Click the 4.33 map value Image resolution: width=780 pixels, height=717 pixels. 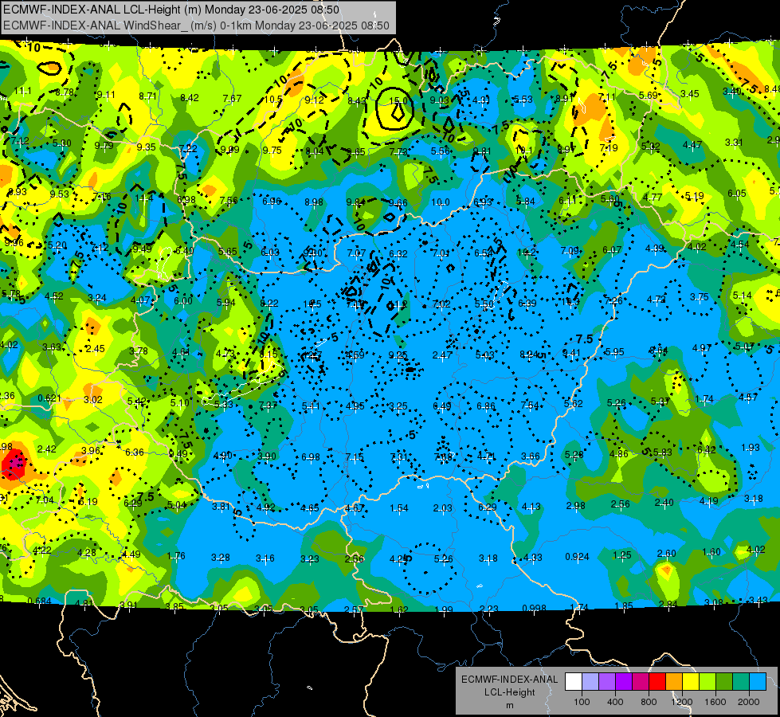[x=533, y=558]
